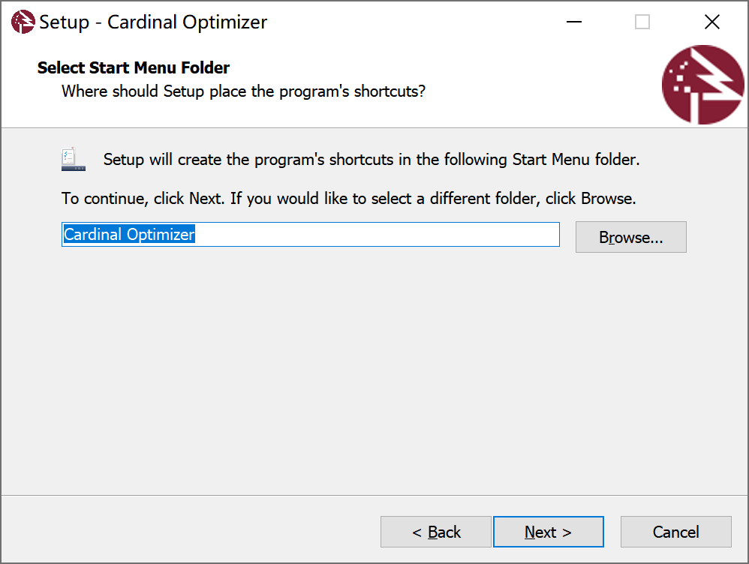Click the Setup - Cardinal Optimizer window title
Screen dimensions: 749x564
pyautogui.click(x=153, y=22)
